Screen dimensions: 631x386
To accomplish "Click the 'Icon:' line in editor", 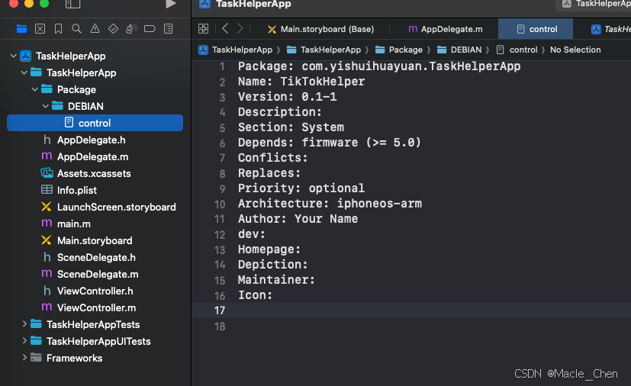I will pos(255,295).
